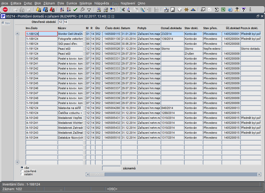Click the 'Storno' document status cell

[x=193, y=49]
